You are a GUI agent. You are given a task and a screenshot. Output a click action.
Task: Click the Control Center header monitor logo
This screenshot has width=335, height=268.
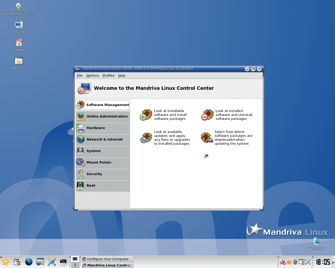click(x=84, y=88)
